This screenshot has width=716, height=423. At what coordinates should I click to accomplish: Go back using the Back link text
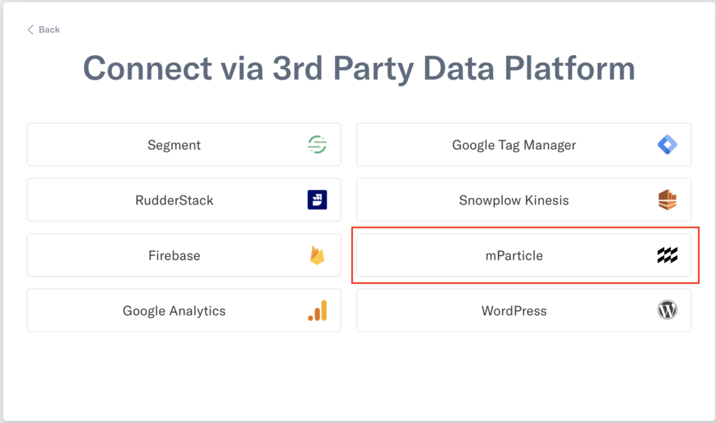tap(50, 29)
